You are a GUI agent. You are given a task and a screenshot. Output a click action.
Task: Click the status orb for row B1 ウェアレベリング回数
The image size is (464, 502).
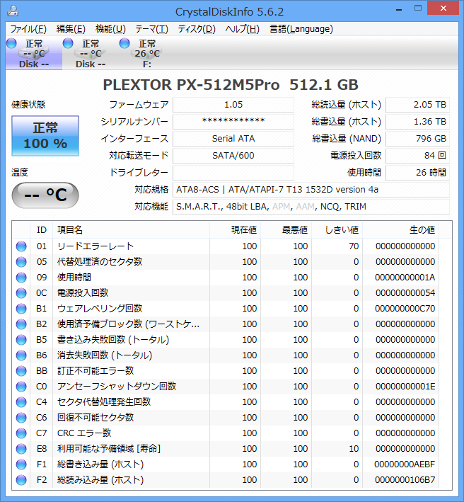tap(21, 309)
